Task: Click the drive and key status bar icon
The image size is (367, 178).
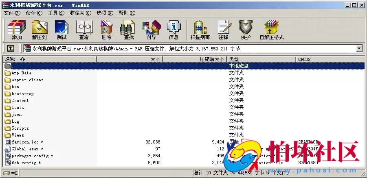Action: coord(11,173)
